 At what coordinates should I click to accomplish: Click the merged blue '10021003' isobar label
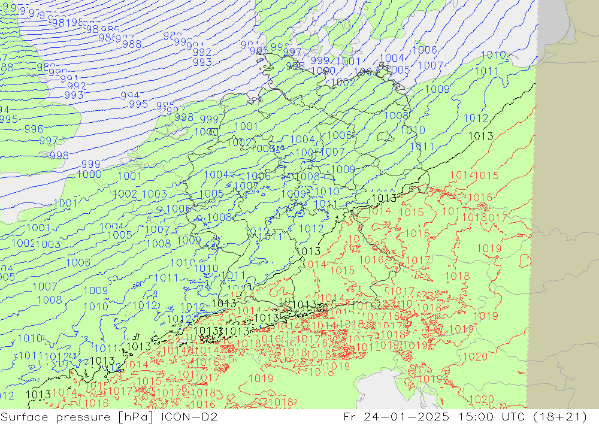point(37,244)
